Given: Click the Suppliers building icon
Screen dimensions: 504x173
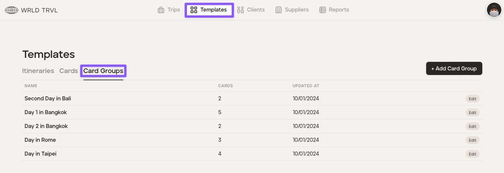Looking at the screenshot, I should pyautogui.click(x=279, y=10).
